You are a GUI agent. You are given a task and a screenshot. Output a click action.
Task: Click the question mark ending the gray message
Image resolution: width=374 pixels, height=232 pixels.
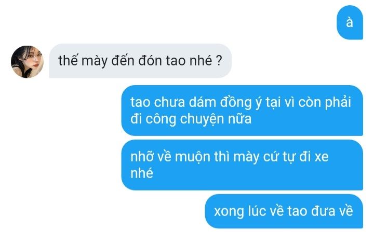pyautogui.click(x=219, y=61)
